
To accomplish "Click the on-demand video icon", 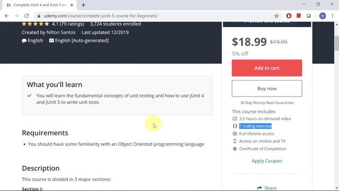I will [235, 119].
